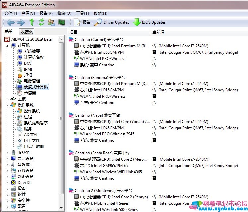This screenshot has width=248, height=212.
Task: Select 系统摘要 in the tree
Action: tap(32, 51)
